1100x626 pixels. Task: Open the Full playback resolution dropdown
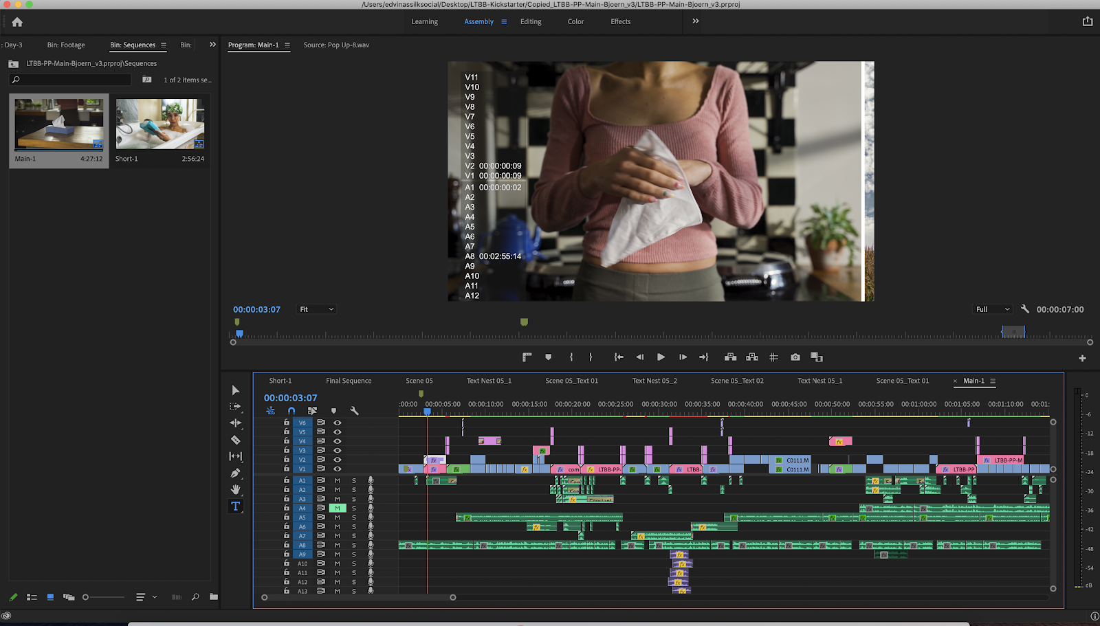pyautogui.click(x=993, y=309)
